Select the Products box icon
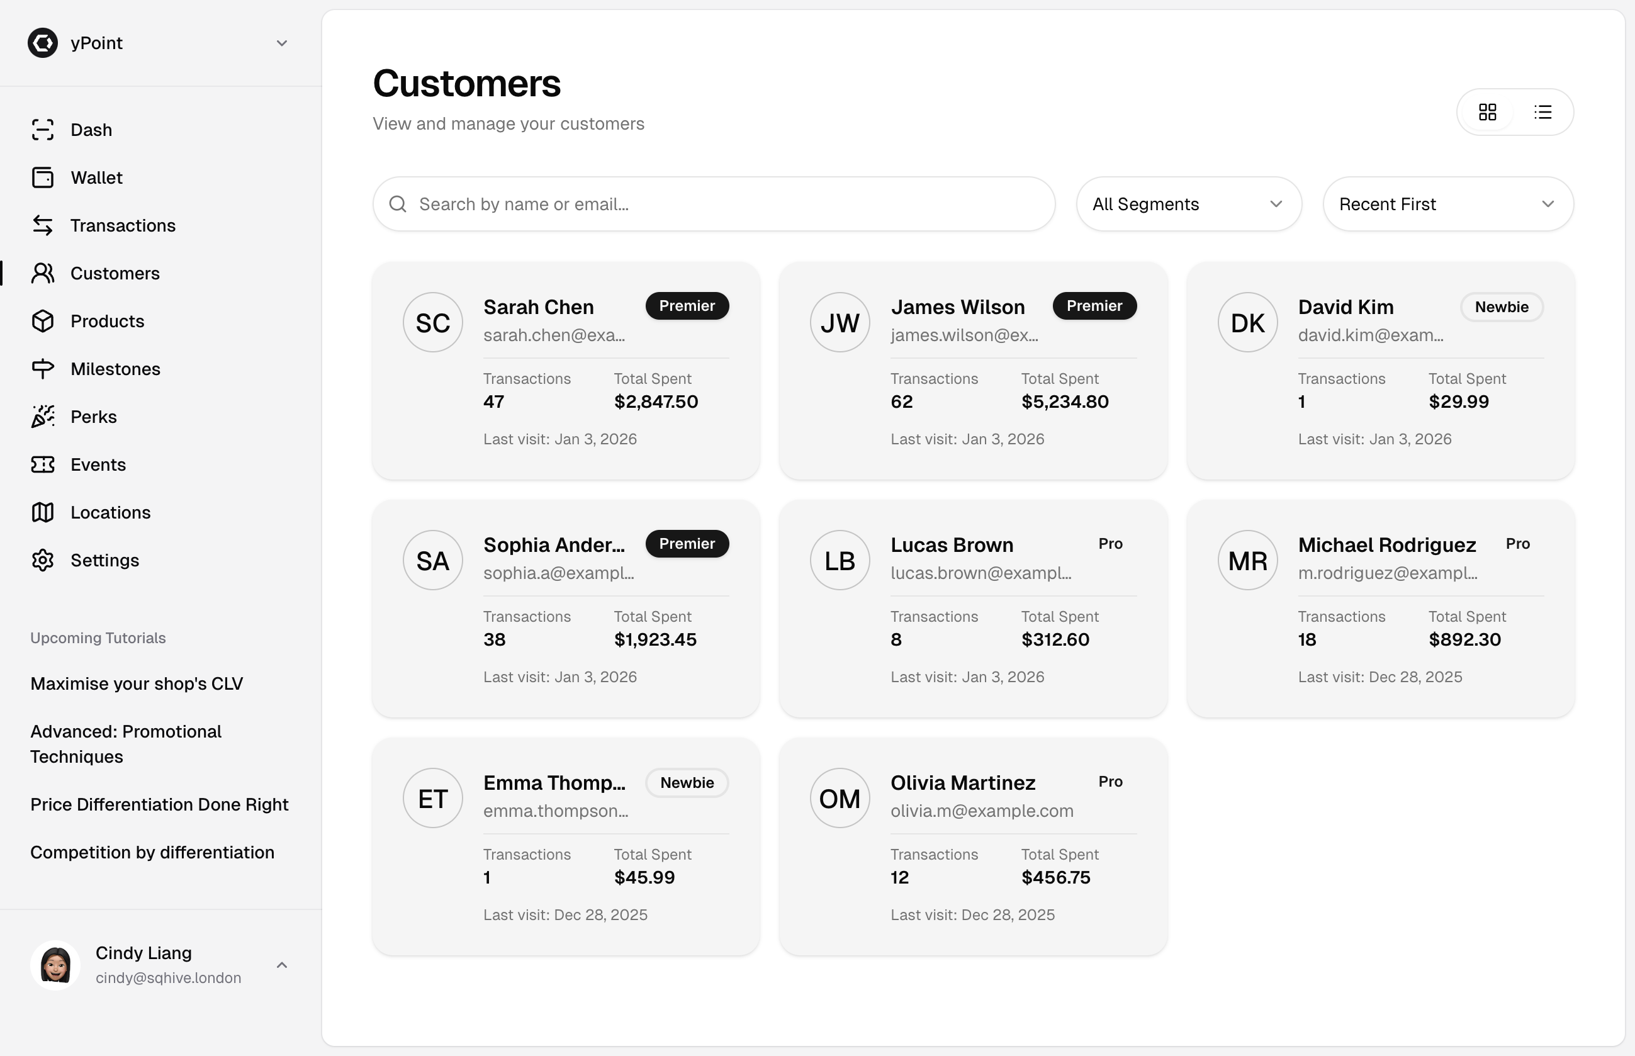 coord(43,321)
